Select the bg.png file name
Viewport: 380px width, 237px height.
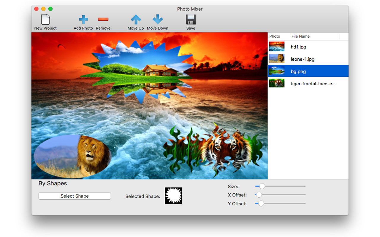coord(298,71)
